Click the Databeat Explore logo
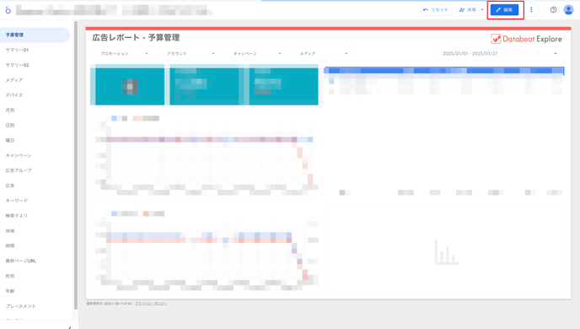 [526, 39]
